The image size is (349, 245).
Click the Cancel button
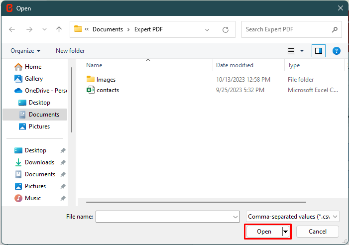[x=318, y=232]
